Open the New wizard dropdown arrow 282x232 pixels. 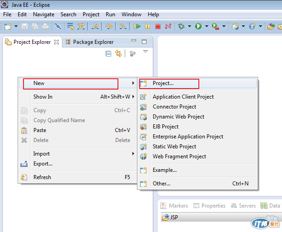click(x=16, y=27)
